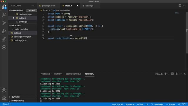Maximize the panel with up chevron
Image resolution: width=188 pixels, height=106 pixels.
point(181,74)
